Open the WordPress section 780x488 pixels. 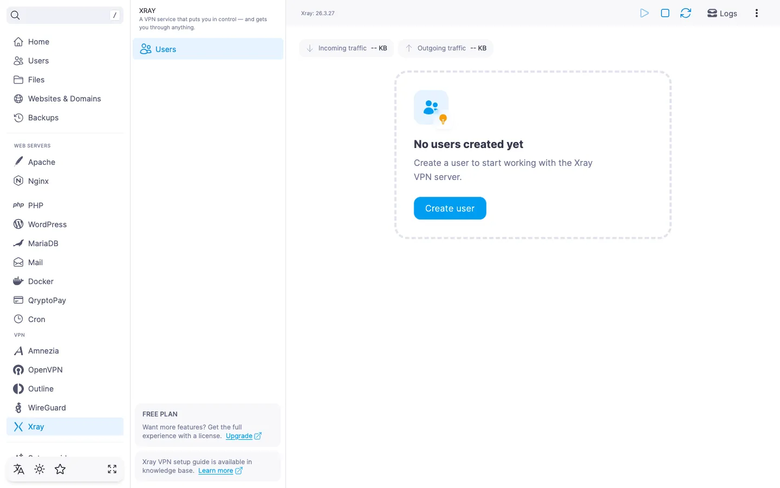coord(65,224)
